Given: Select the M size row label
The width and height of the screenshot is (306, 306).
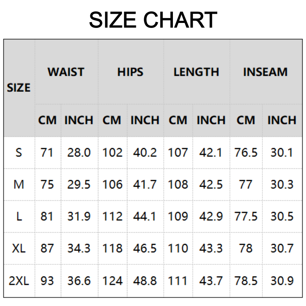Looking at the screenshot, I should (x=19, y=185).
